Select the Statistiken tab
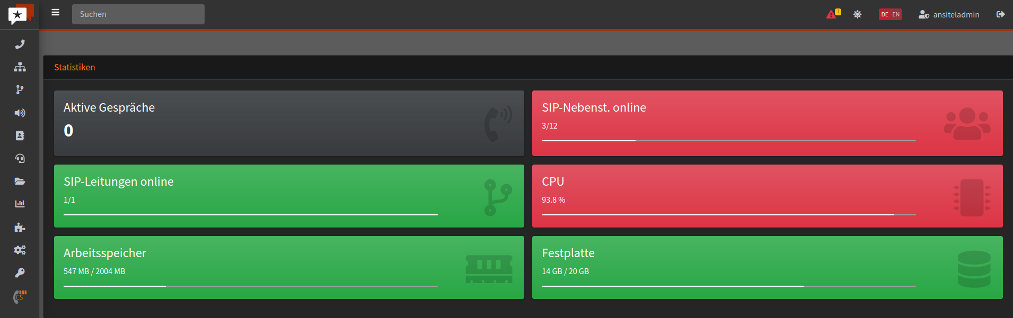 point(75,67)
